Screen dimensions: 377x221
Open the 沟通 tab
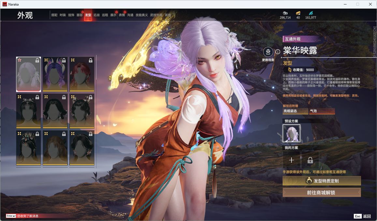tap(130, 15)
